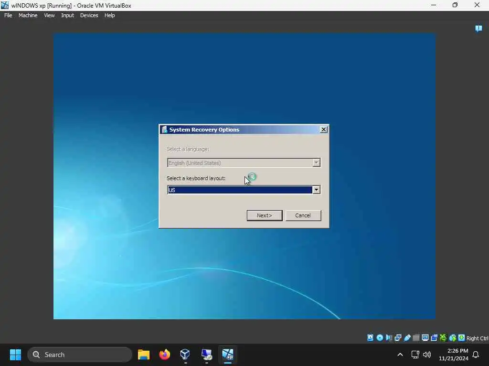Screen dimensions: 489x366
Task: Click the System Recovery Options title icon
Action: tap(164, 130)
